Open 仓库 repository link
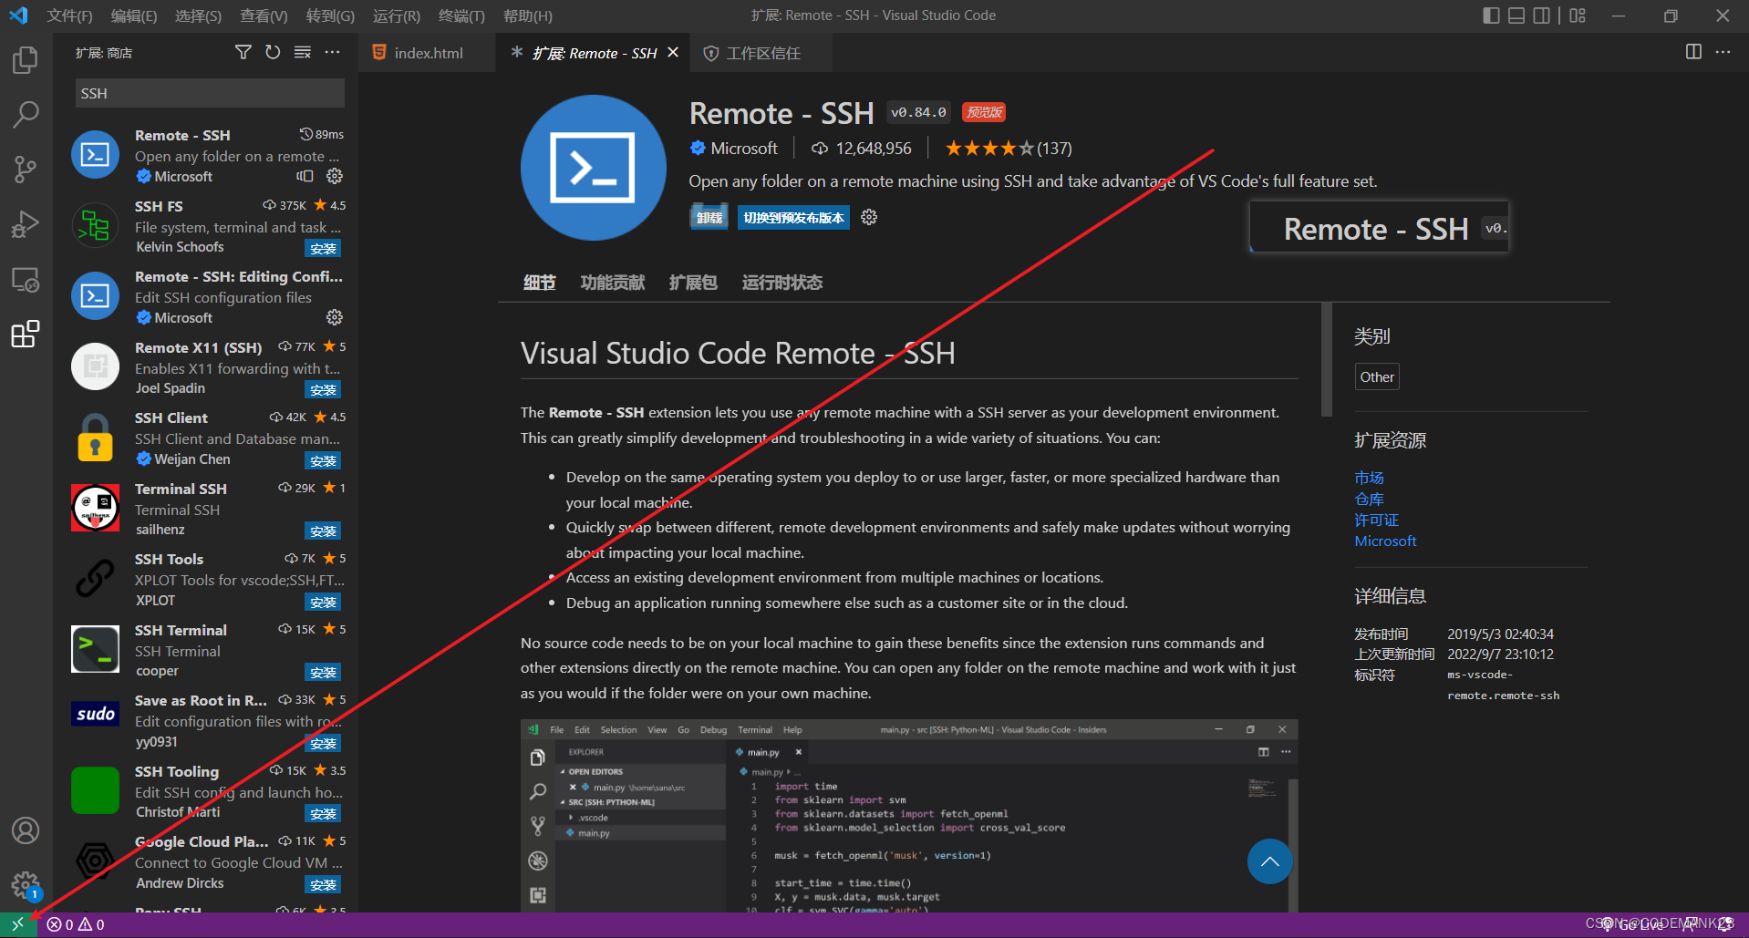This screenshot has width=1749, height=938. click(1369, 499)
